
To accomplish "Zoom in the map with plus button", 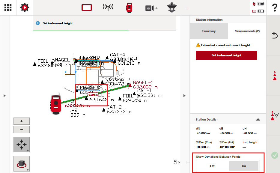I will coord(22,121).
